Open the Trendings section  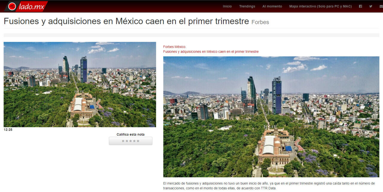[247, 6]
